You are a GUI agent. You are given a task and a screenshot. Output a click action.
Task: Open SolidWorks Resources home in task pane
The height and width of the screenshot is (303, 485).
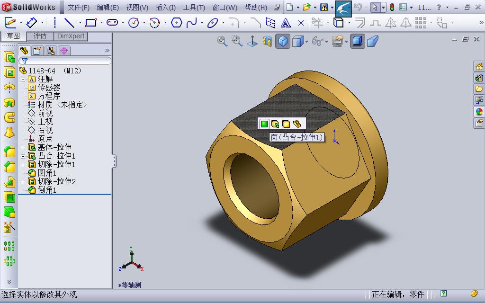tap(479, 66)
